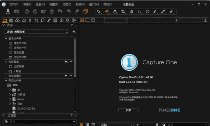
Task: Collapse the 过滤器 filter panel
Action: pos(4,115)
